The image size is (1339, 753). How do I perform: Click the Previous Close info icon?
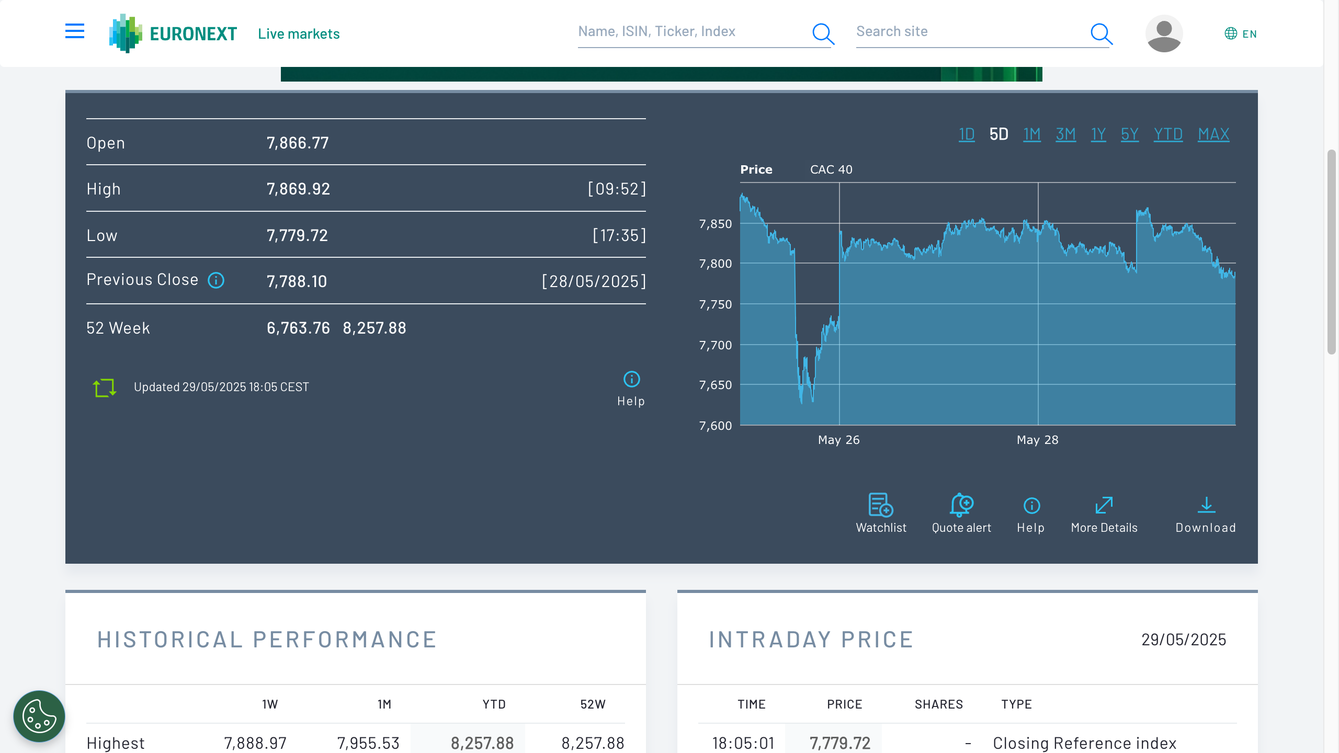click(x=216, y=280)
